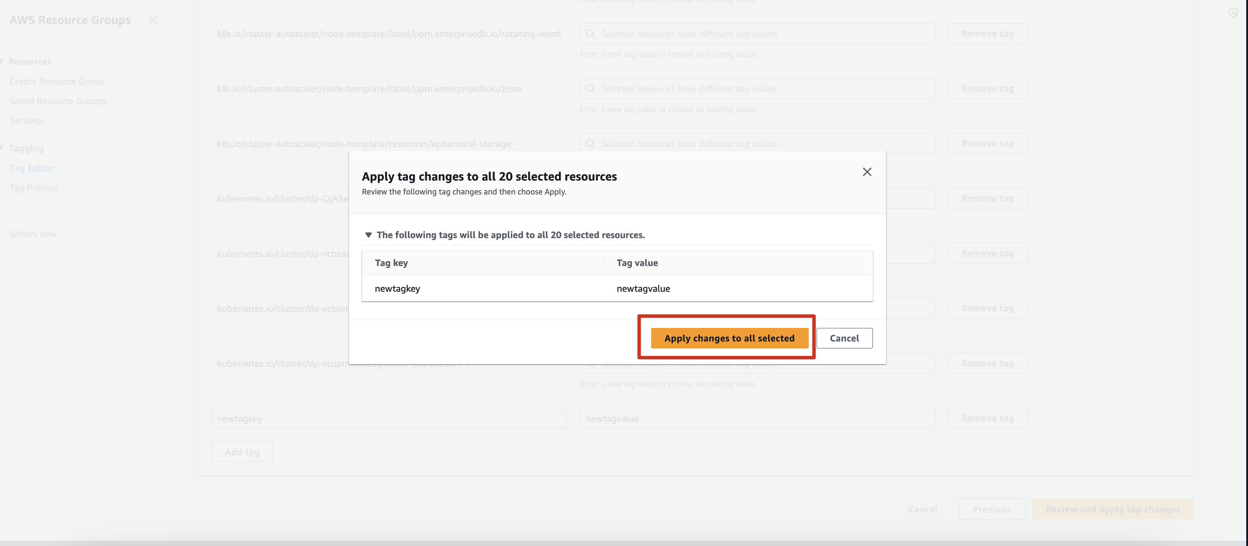The image size is (1248, 546).
Task: Close the dialog with the X icon
Action: click(867, 172)
